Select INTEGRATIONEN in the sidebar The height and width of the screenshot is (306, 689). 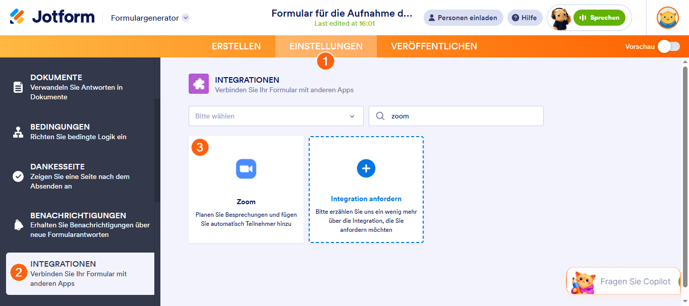point(80,274)
